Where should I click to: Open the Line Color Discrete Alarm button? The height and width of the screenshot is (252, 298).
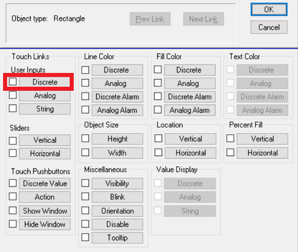[x=117, y=96]
